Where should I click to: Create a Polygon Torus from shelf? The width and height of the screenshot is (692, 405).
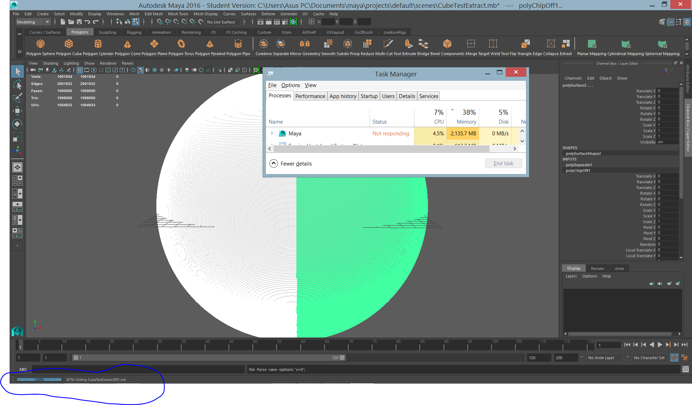(x=181, y=44)
